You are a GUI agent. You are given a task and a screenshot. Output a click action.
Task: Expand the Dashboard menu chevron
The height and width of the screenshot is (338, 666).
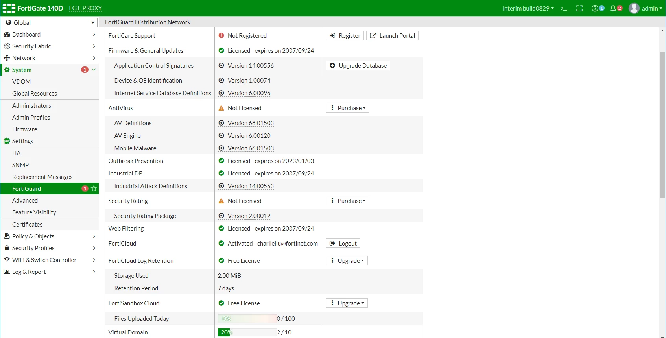pyautogui.click(x=94, y=35)
